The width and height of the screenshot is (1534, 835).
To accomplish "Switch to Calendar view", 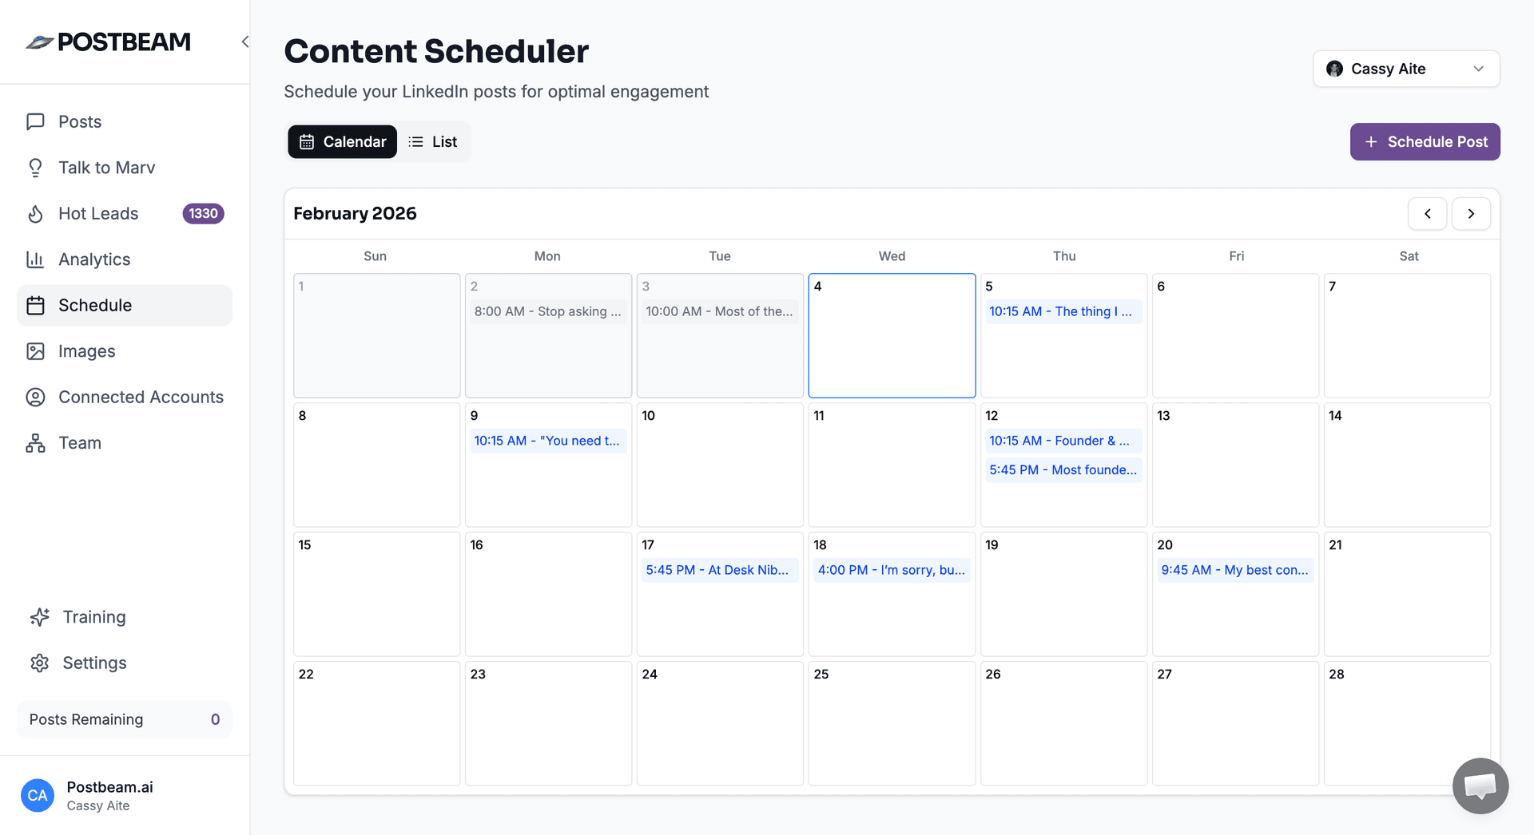I will (x=342, y=142).
